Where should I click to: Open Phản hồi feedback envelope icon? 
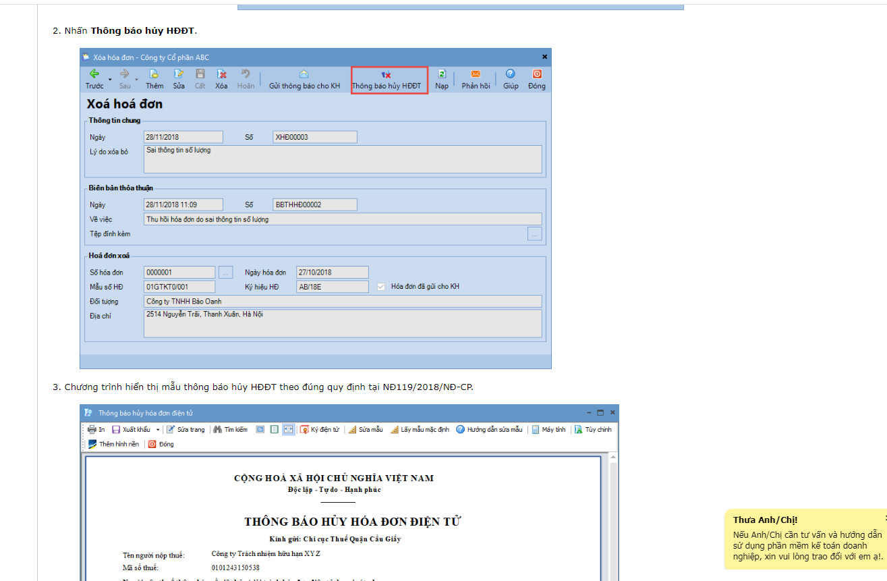[476, 75]
